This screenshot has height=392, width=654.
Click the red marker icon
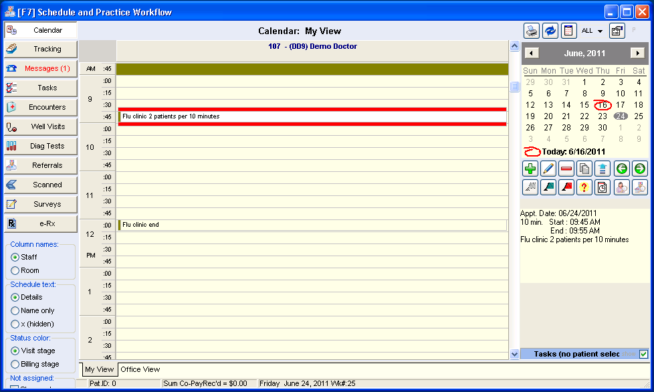[x=566, y=187]
